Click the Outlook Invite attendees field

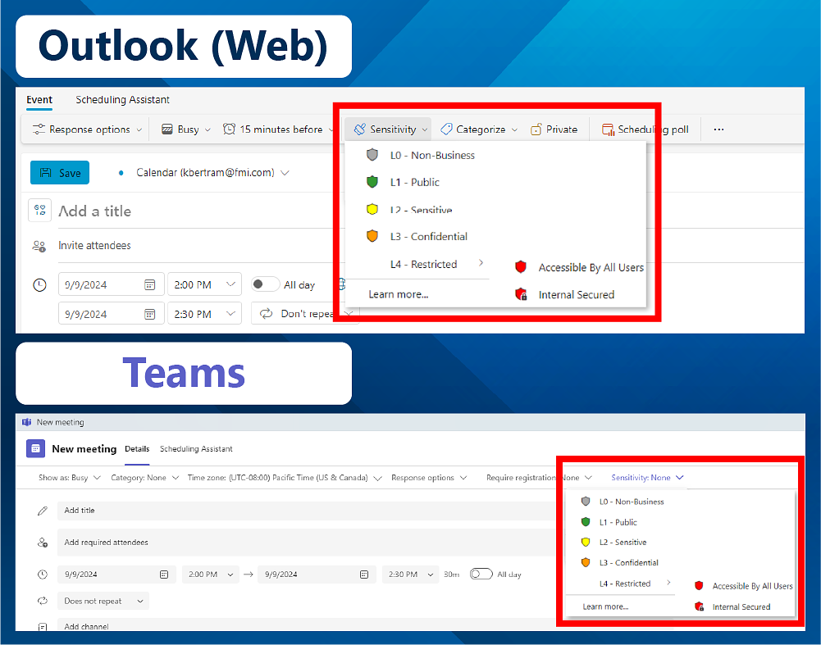pos(196,245)
